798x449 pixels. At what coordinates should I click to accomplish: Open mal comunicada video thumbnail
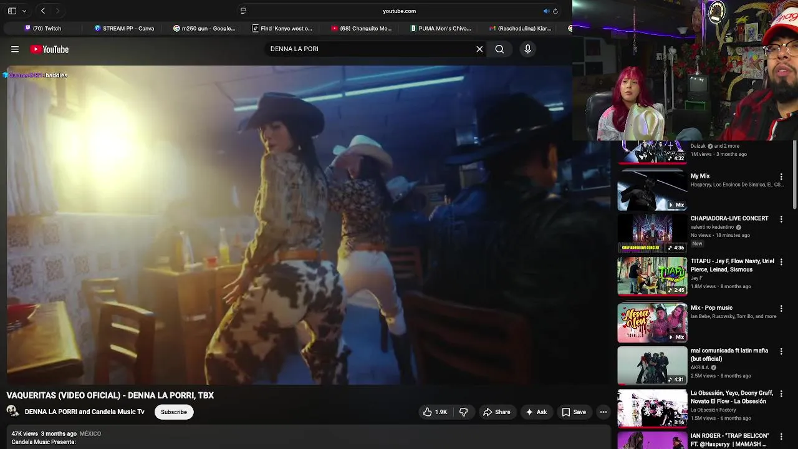[652, 365]
